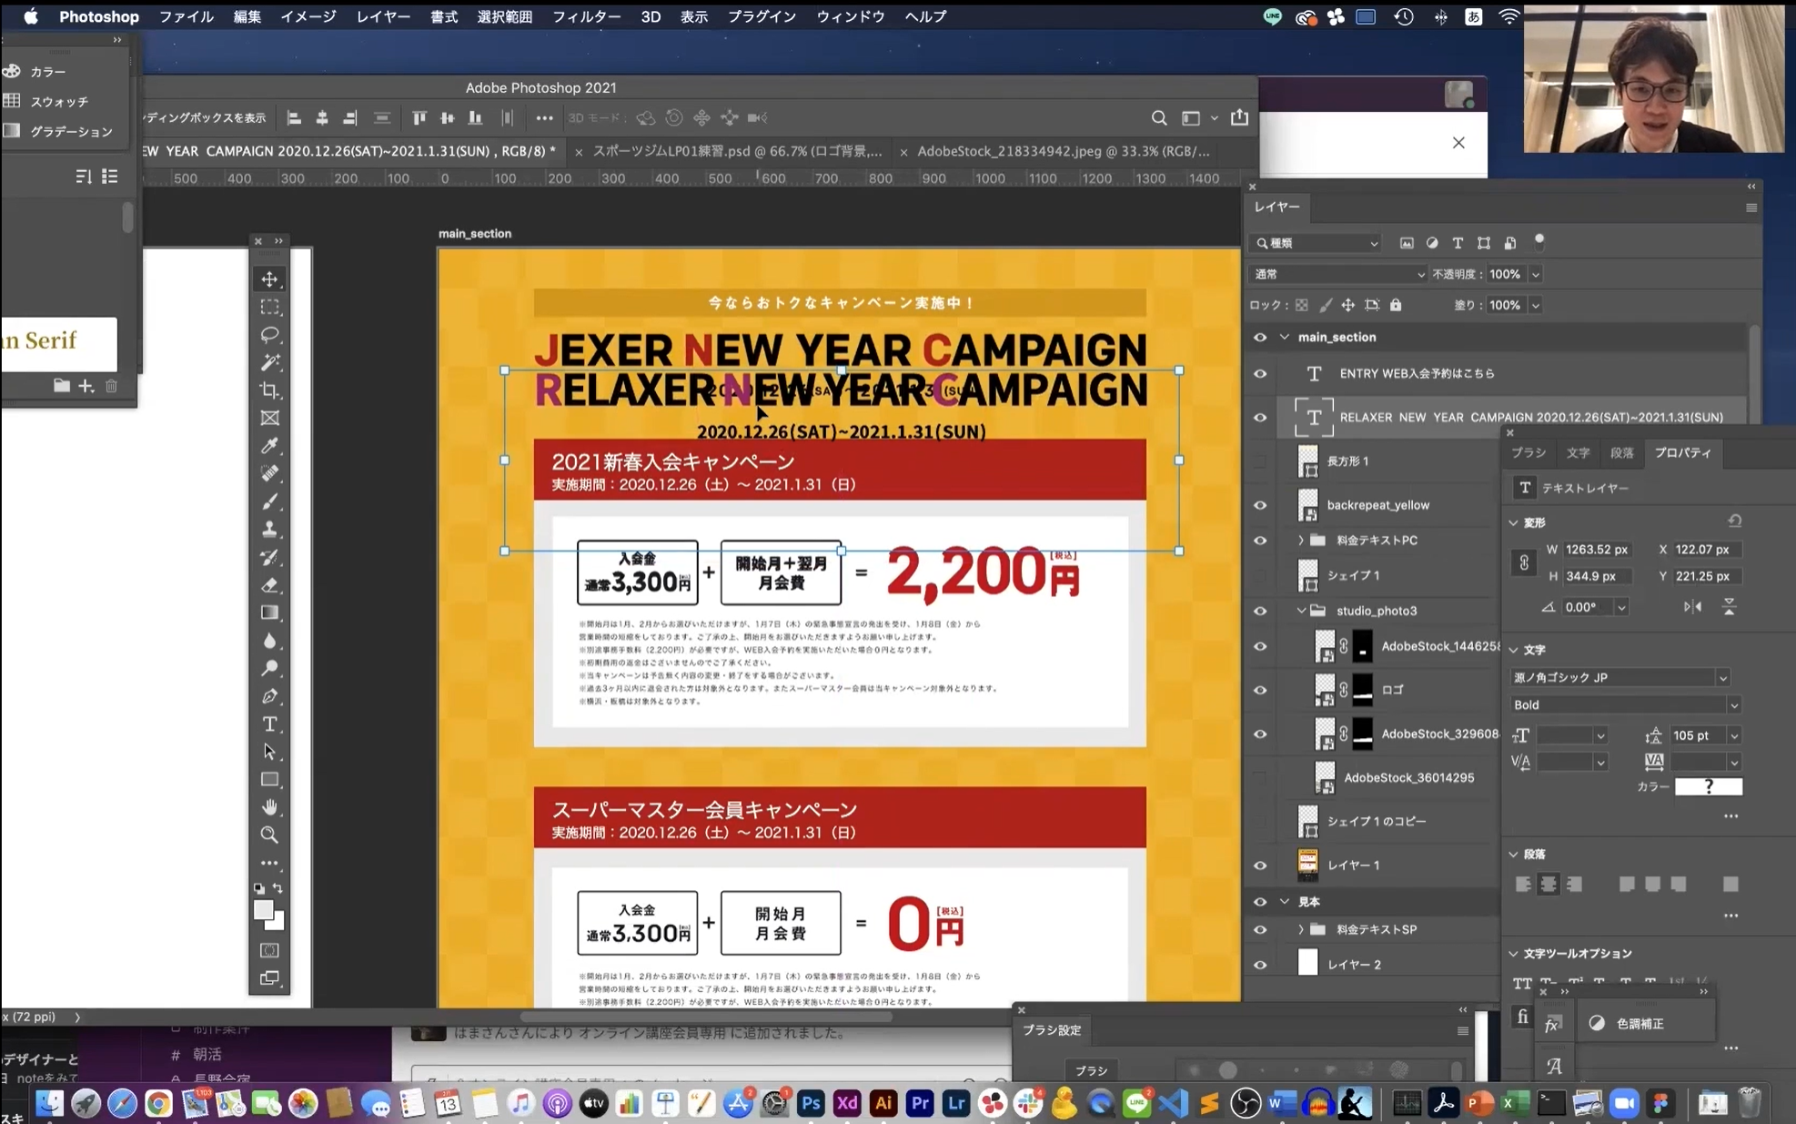The image size is (1796, 1124).
Task: Click the text カラー swatch
Action: [x=1709, y=786]
